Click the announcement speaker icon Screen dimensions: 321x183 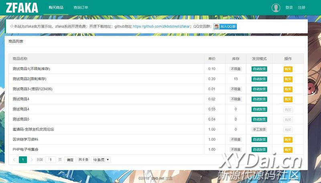(x=12, y=26)
